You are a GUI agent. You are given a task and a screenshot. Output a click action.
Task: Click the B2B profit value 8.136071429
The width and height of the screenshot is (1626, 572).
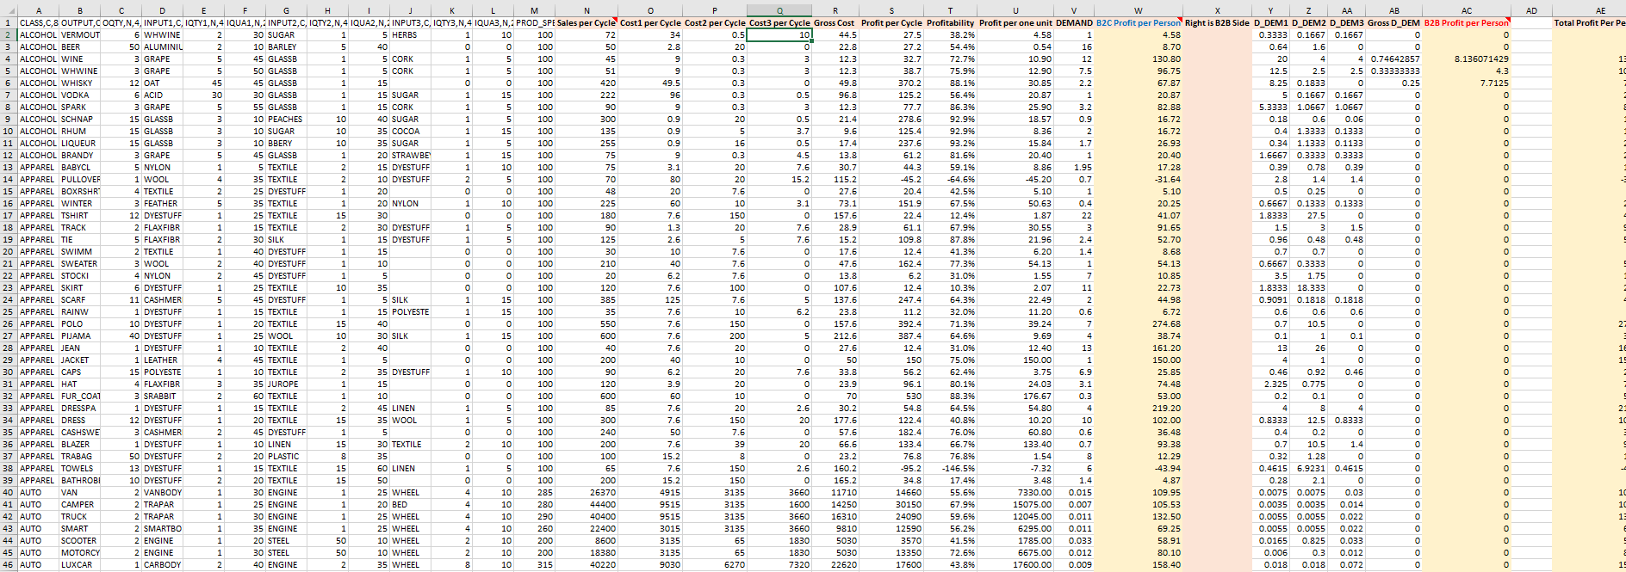point(1467,59)
